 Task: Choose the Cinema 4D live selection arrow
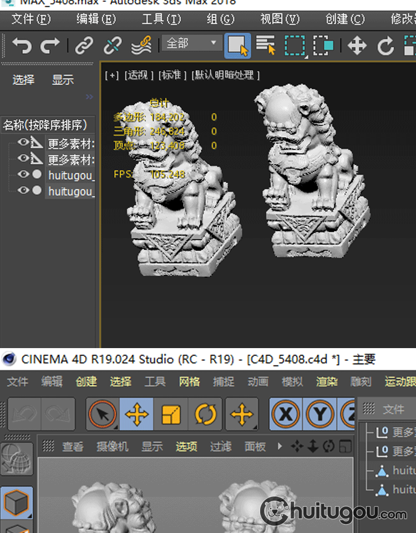[102, 414]
